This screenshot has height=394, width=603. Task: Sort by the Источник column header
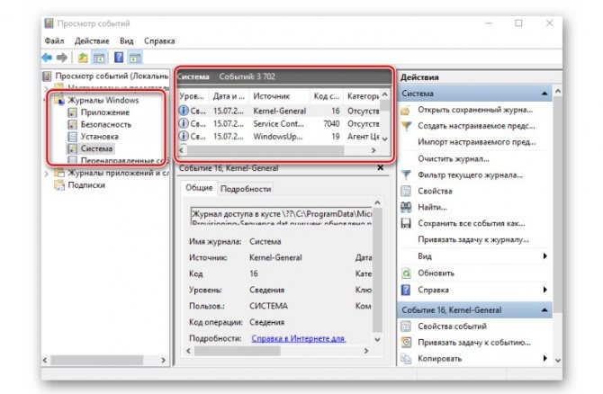pyautogui.click(x=280, y=96)
